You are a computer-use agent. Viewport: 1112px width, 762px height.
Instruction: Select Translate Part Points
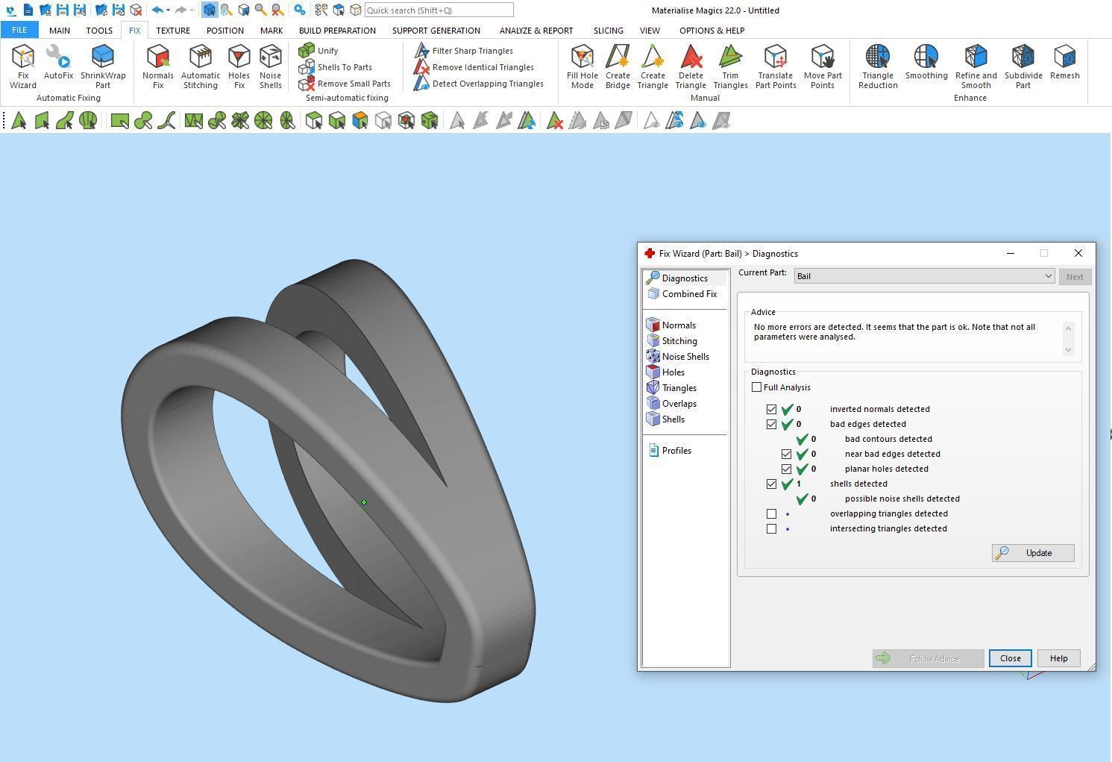pos(776,66)
